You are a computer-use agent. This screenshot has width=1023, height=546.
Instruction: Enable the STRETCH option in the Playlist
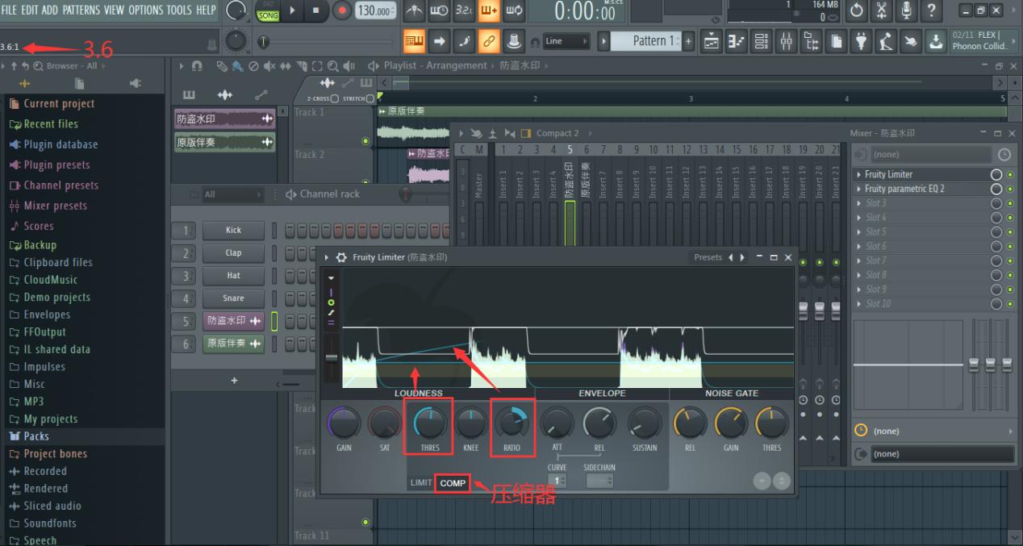pyautogui.click(x=370, y=98)
